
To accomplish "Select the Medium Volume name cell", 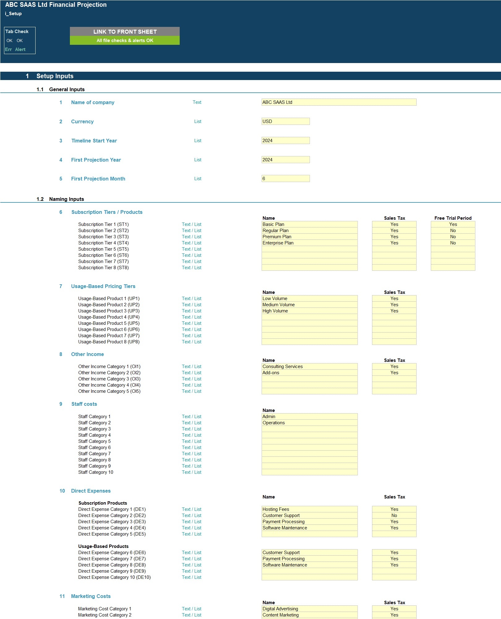I will 310,305.
